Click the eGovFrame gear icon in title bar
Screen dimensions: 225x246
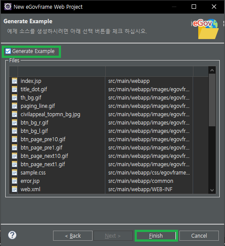(8, 7)
